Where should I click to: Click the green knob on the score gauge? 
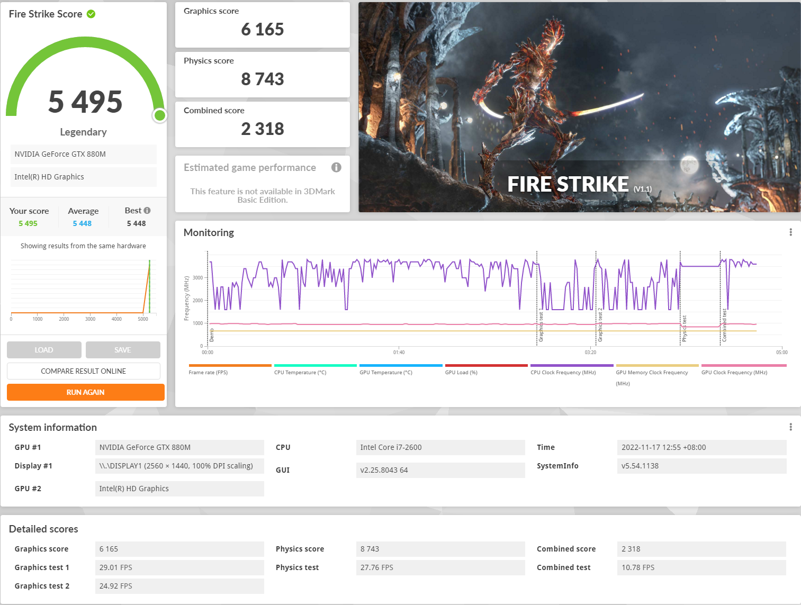[x=160, y=115]
